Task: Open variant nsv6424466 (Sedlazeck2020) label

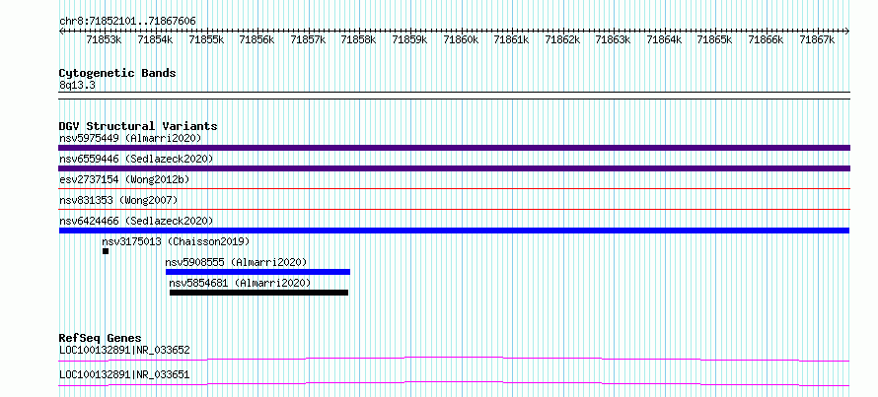Action: tap(136, 221)
